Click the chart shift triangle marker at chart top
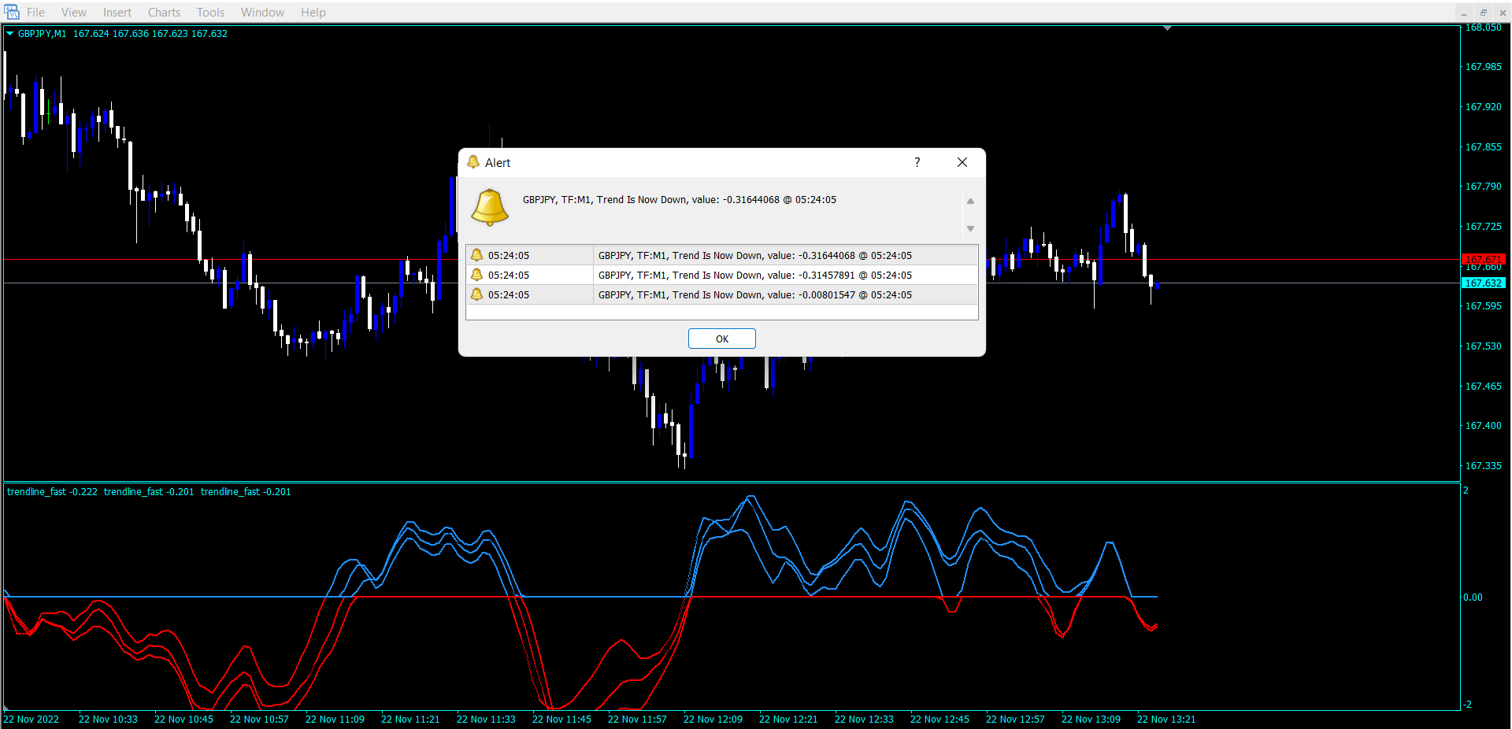Viewport: 1512px width, 729px height. click(1167, 28)
